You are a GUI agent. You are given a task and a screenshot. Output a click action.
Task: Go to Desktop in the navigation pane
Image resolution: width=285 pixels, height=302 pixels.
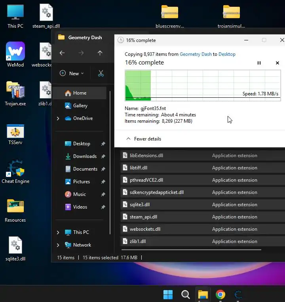click(x=78, y=144)
